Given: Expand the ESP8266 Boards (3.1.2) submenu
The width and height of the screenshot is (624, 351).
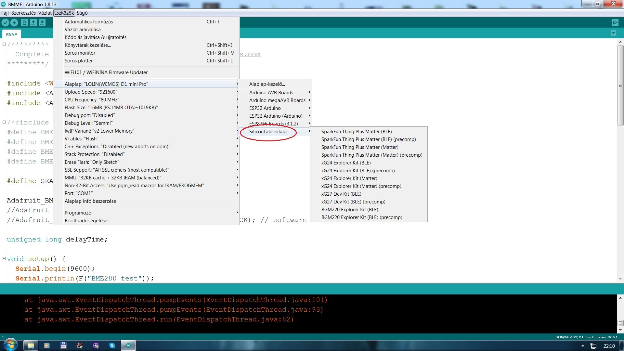Looking at the screenshot, I should click(275, 123).
